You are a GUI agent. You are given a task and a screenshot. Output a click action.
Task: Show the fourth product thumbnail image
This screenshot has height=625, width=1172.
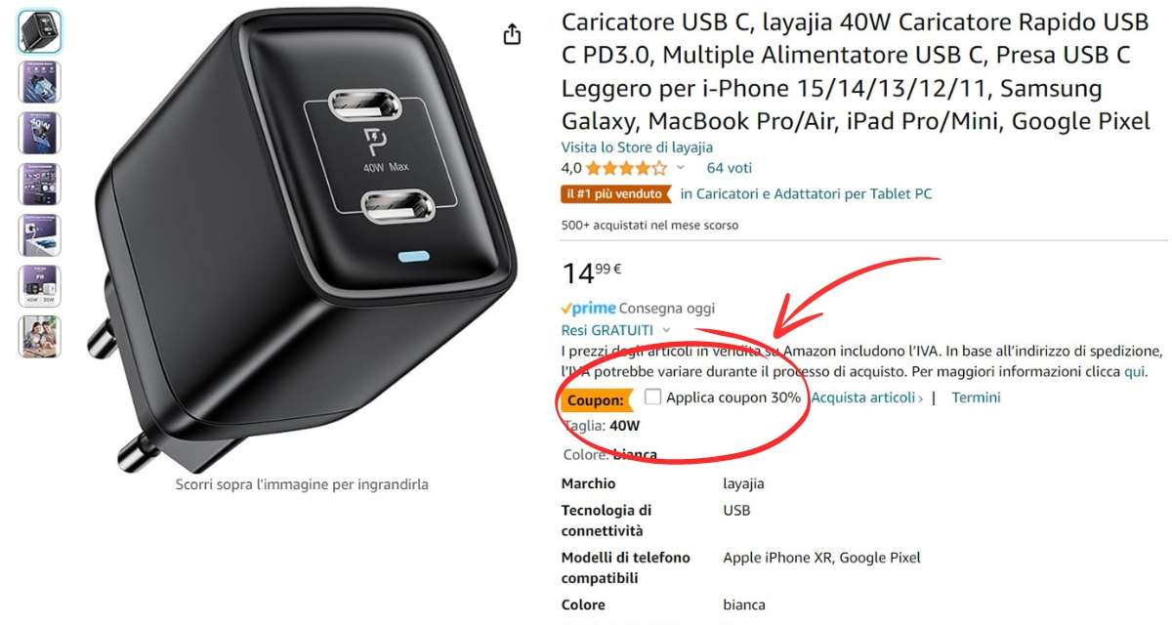(40, 184)
